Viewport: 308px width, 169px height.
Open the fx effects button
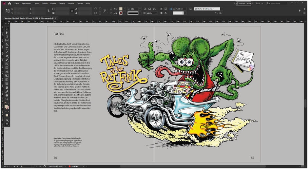154,9
